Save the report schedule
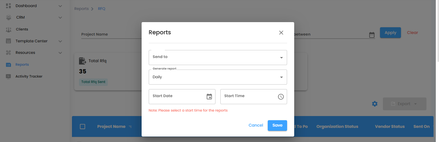 point(277,125)
